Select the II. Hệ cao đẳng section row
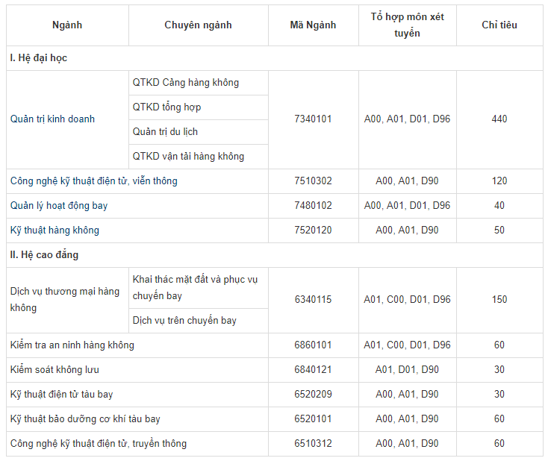Image resolution: width=548 pixels, height=461 pixels. click(274, 255)
